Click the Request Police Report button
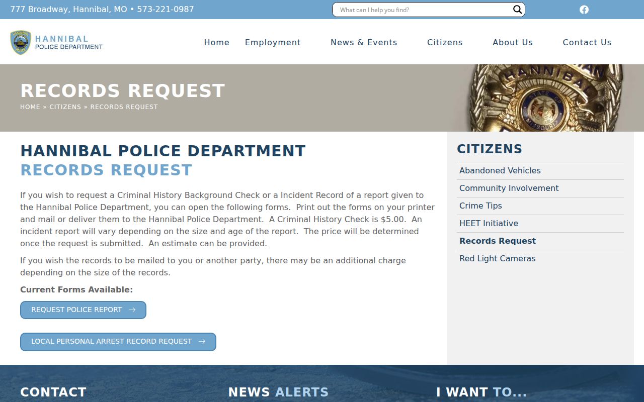 coord(83,310)
